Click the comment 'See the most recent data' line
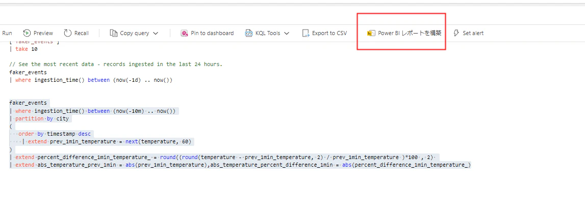585x217 pixels. click(x=116, y=64)
